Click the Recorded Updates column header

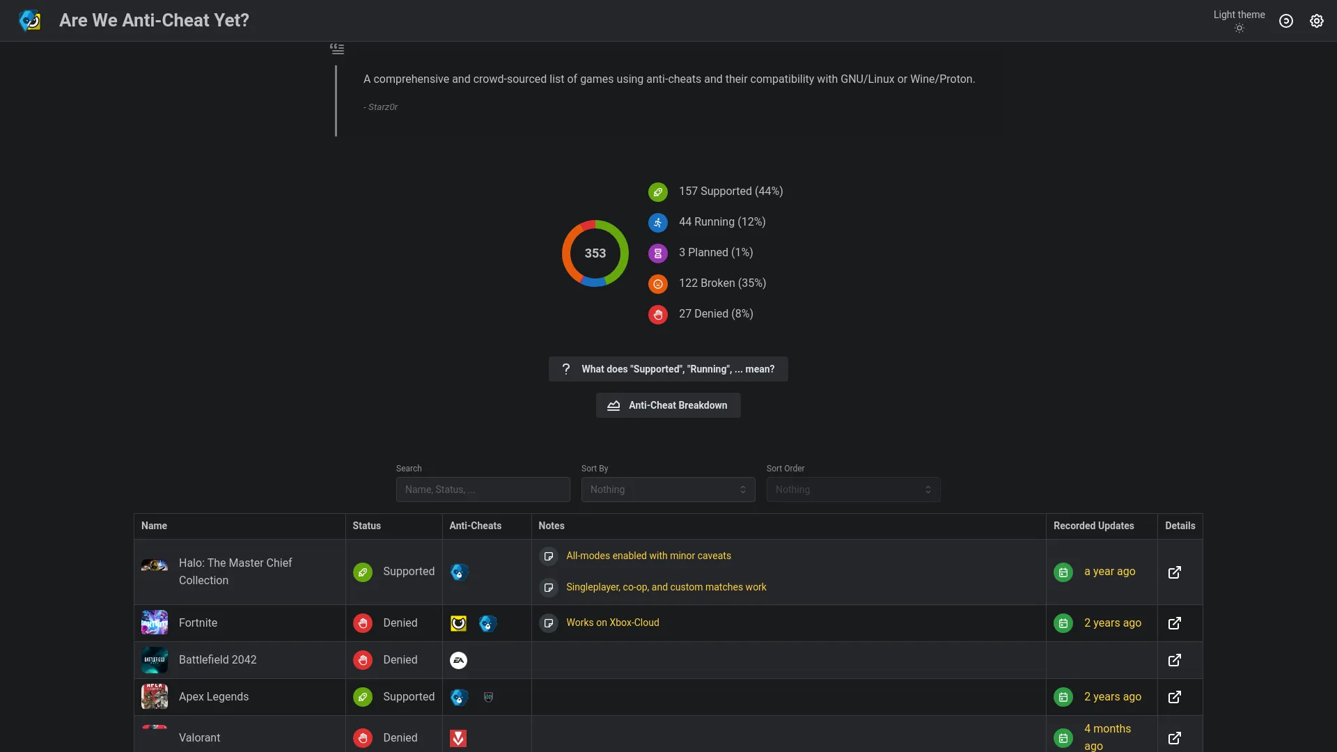click(1093, 526)
